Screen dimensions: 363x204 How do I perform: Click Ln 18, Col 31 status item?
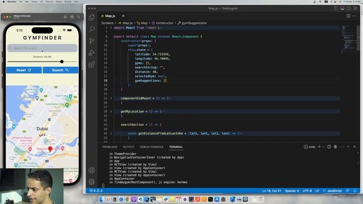[x=272, y=191]
